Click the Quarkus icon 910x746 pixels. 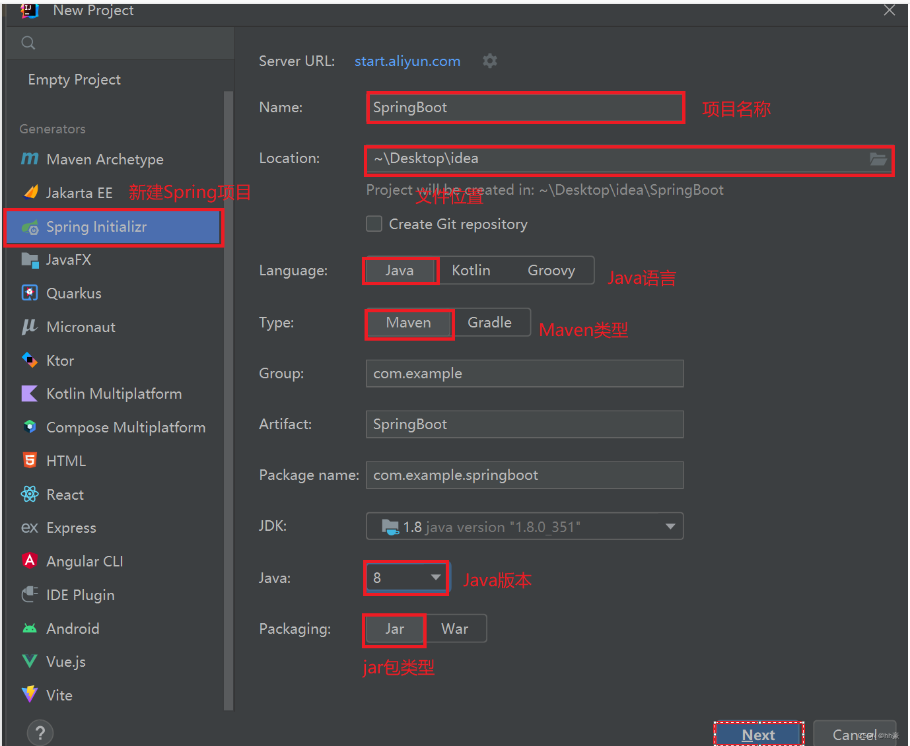pyautogui.click(x=30, y=292)
